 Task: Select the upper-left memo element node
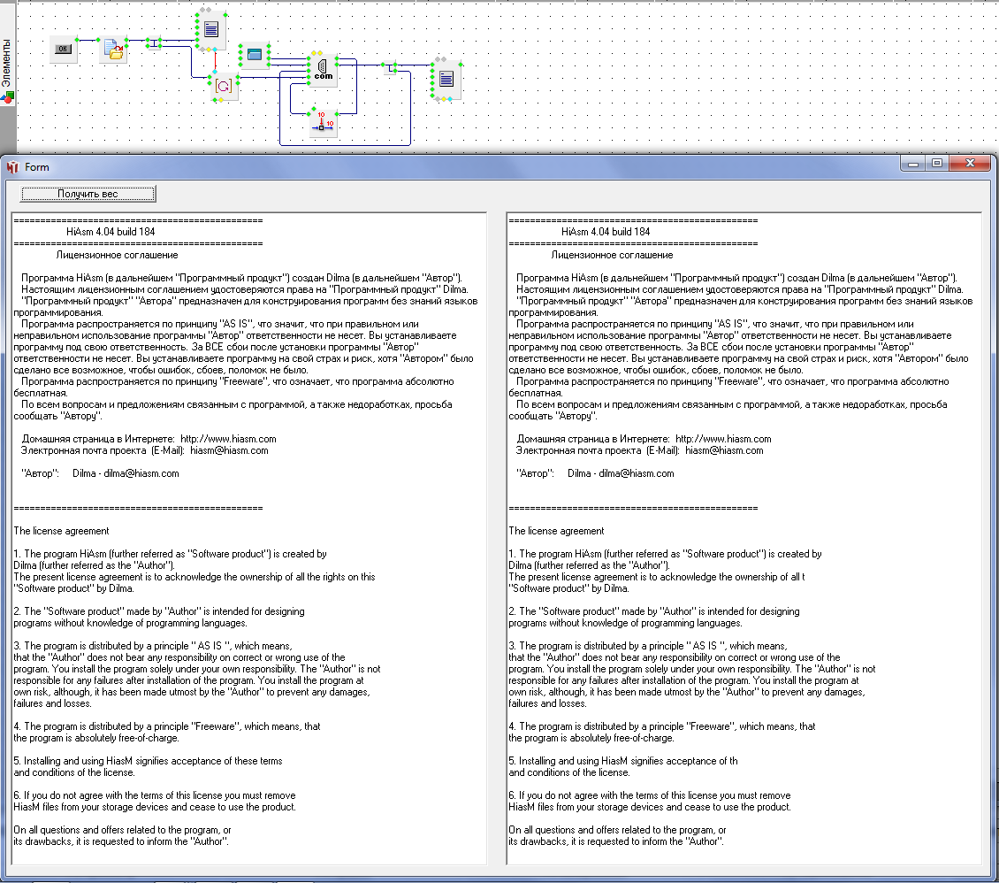(211, 30)
